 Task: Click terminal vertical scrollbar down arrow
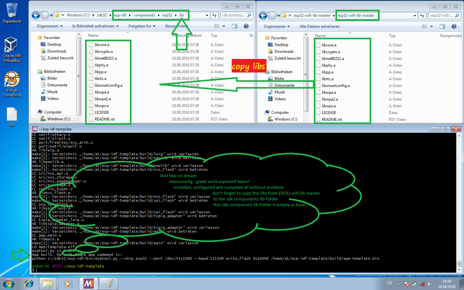pyautogui.click(x=459, y=269)
